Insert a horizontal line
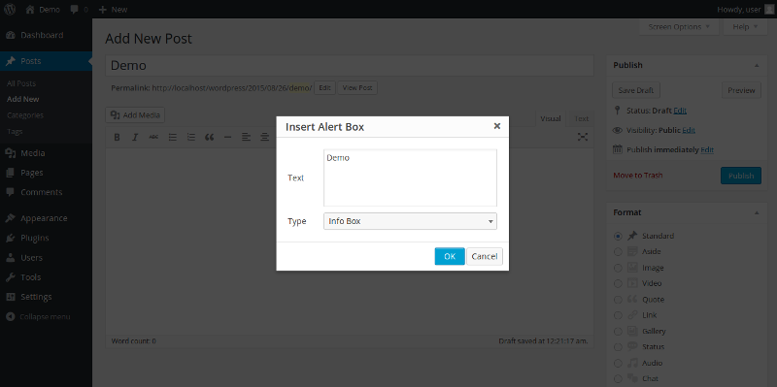This screenshot has height=387, width=777. (x=228, y=137)
